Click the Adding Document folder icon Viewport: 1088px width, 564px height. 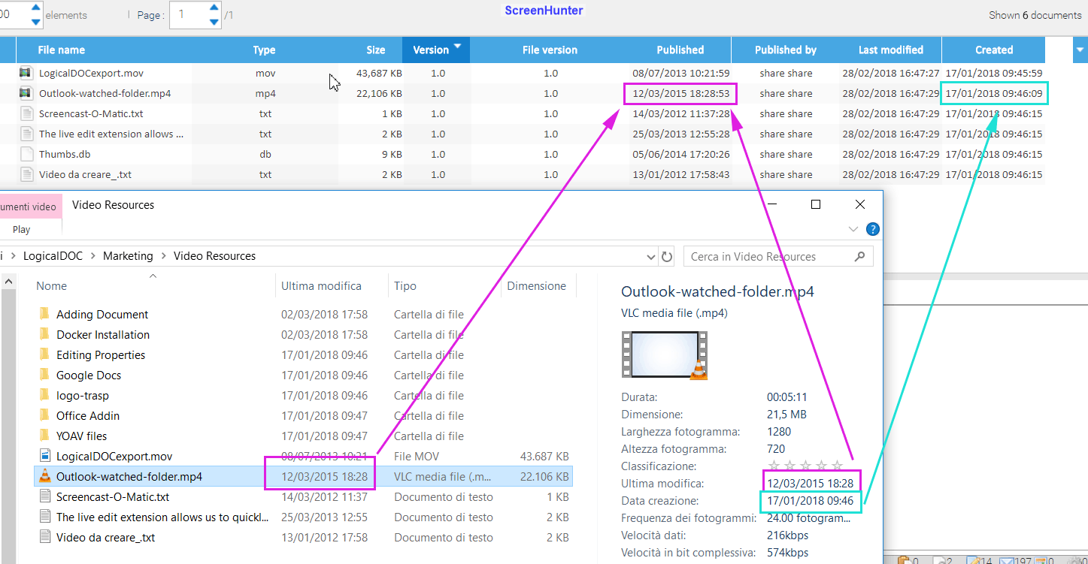coord(44,314)
